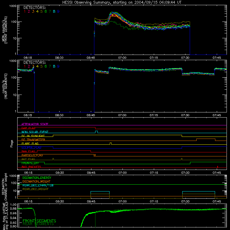Click the SC_IN_SUNLIGHT flag label

pos(33,136)
